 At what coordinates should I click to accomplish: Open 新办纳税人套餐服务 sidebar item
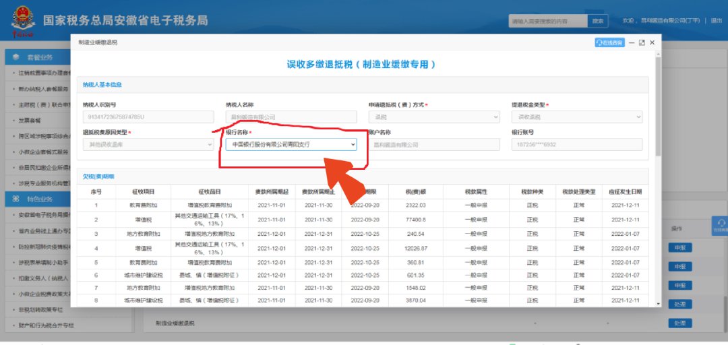pos(43,89)
